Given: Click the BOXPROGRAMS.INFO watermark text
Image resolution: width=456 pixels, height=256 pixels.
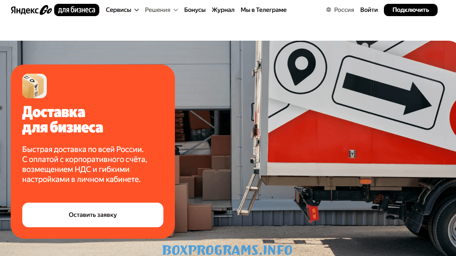Looking at the screenshot, I should [227, 250].
